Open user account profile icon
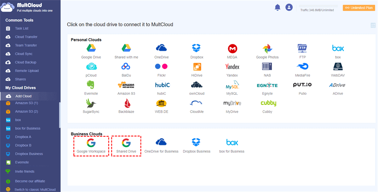The height and width of the screenshot is (192, 378). (289, 7)
